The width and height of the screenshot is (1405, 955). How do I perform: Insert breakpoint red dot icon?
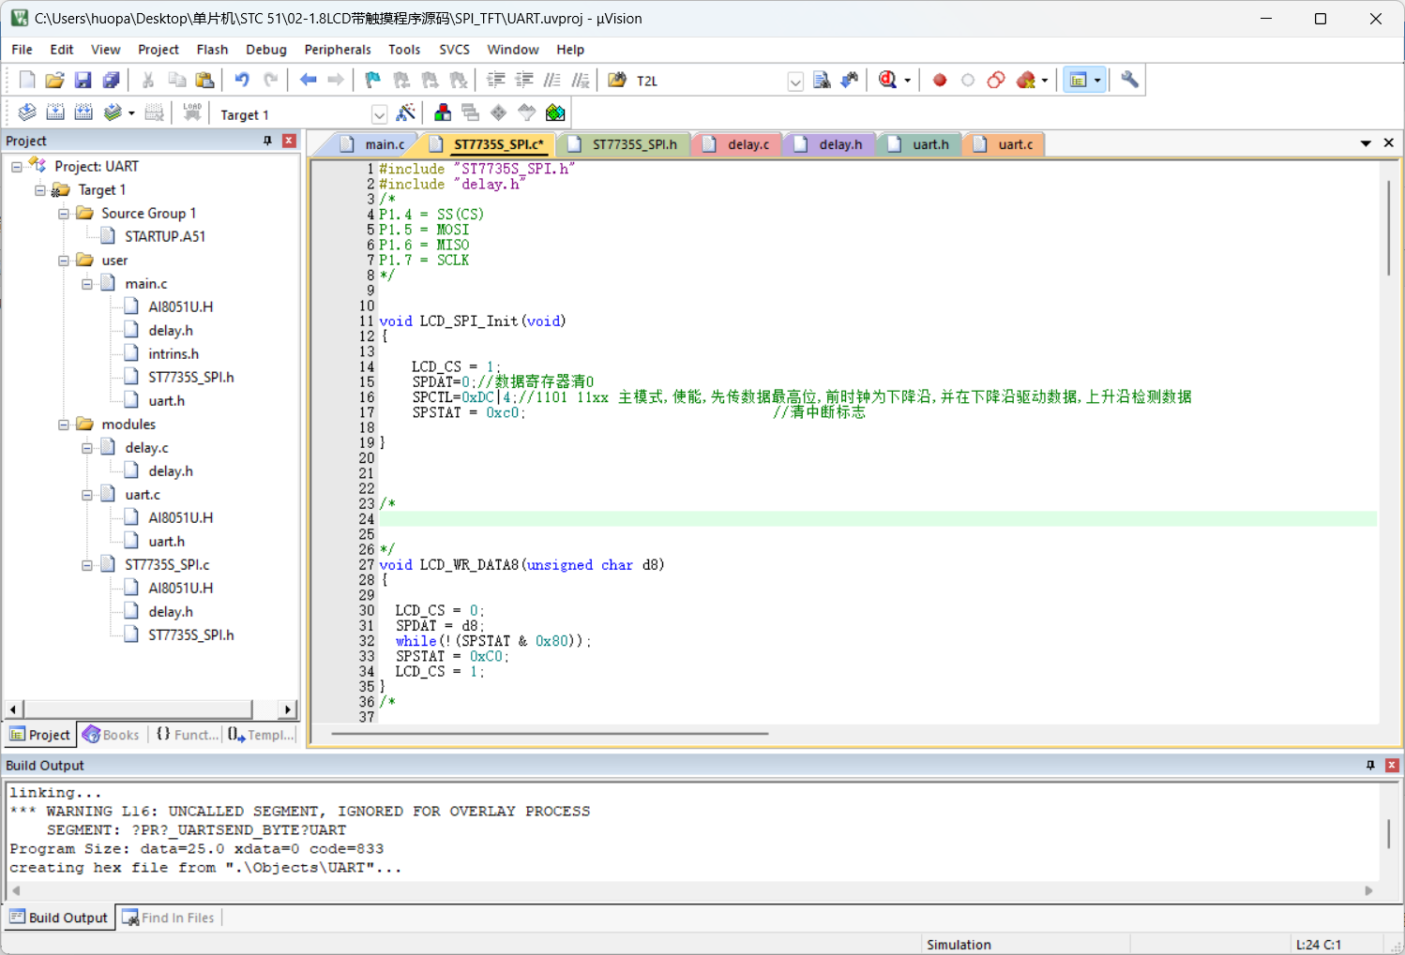(940, 81)
